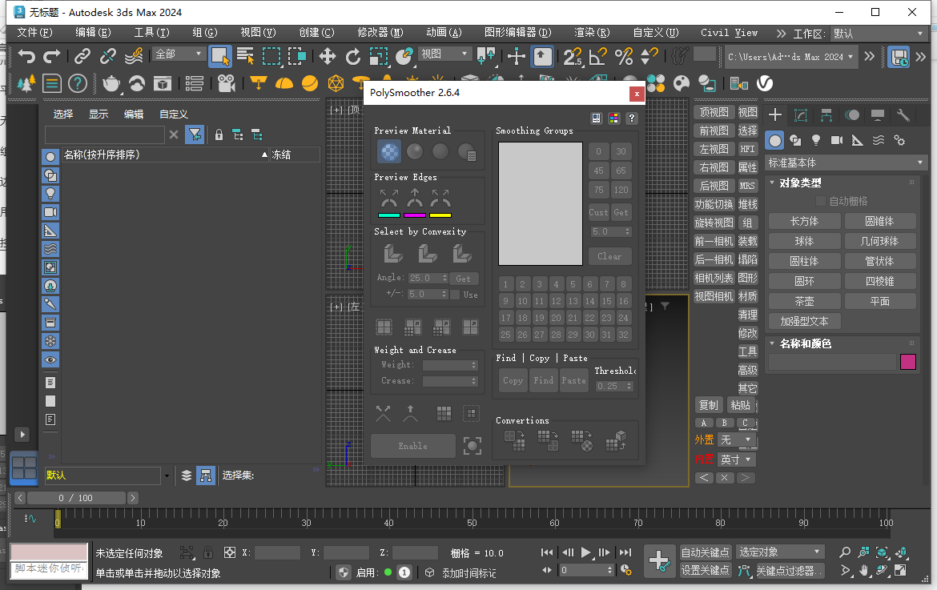Open the 标准基本体 category dropdown
Viewport: 937px width, 590px height.
point(846,163)
